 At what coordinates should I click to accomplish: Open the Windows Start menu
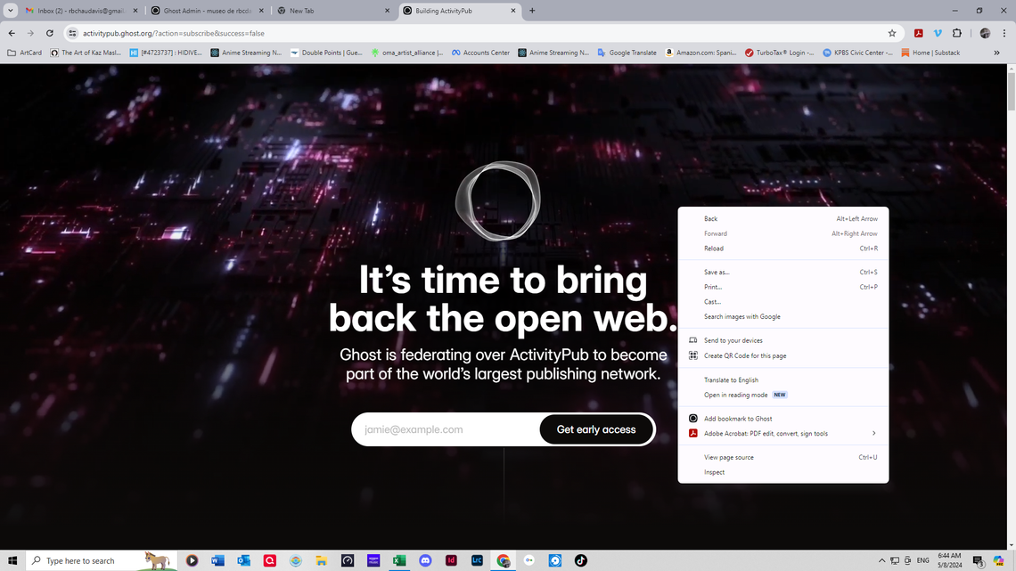12,560
